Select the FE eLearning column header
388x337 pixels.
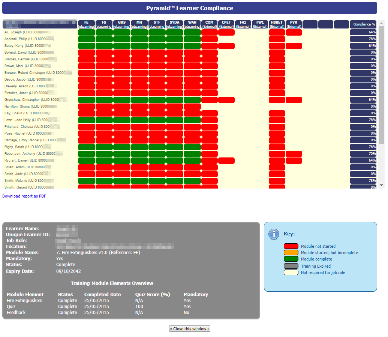86,24
